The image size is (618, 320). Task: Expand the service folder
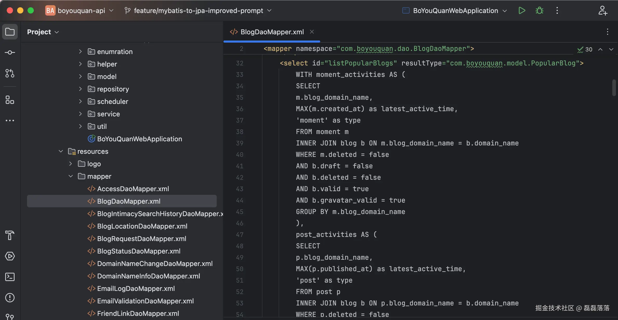(x=80, y=114)
